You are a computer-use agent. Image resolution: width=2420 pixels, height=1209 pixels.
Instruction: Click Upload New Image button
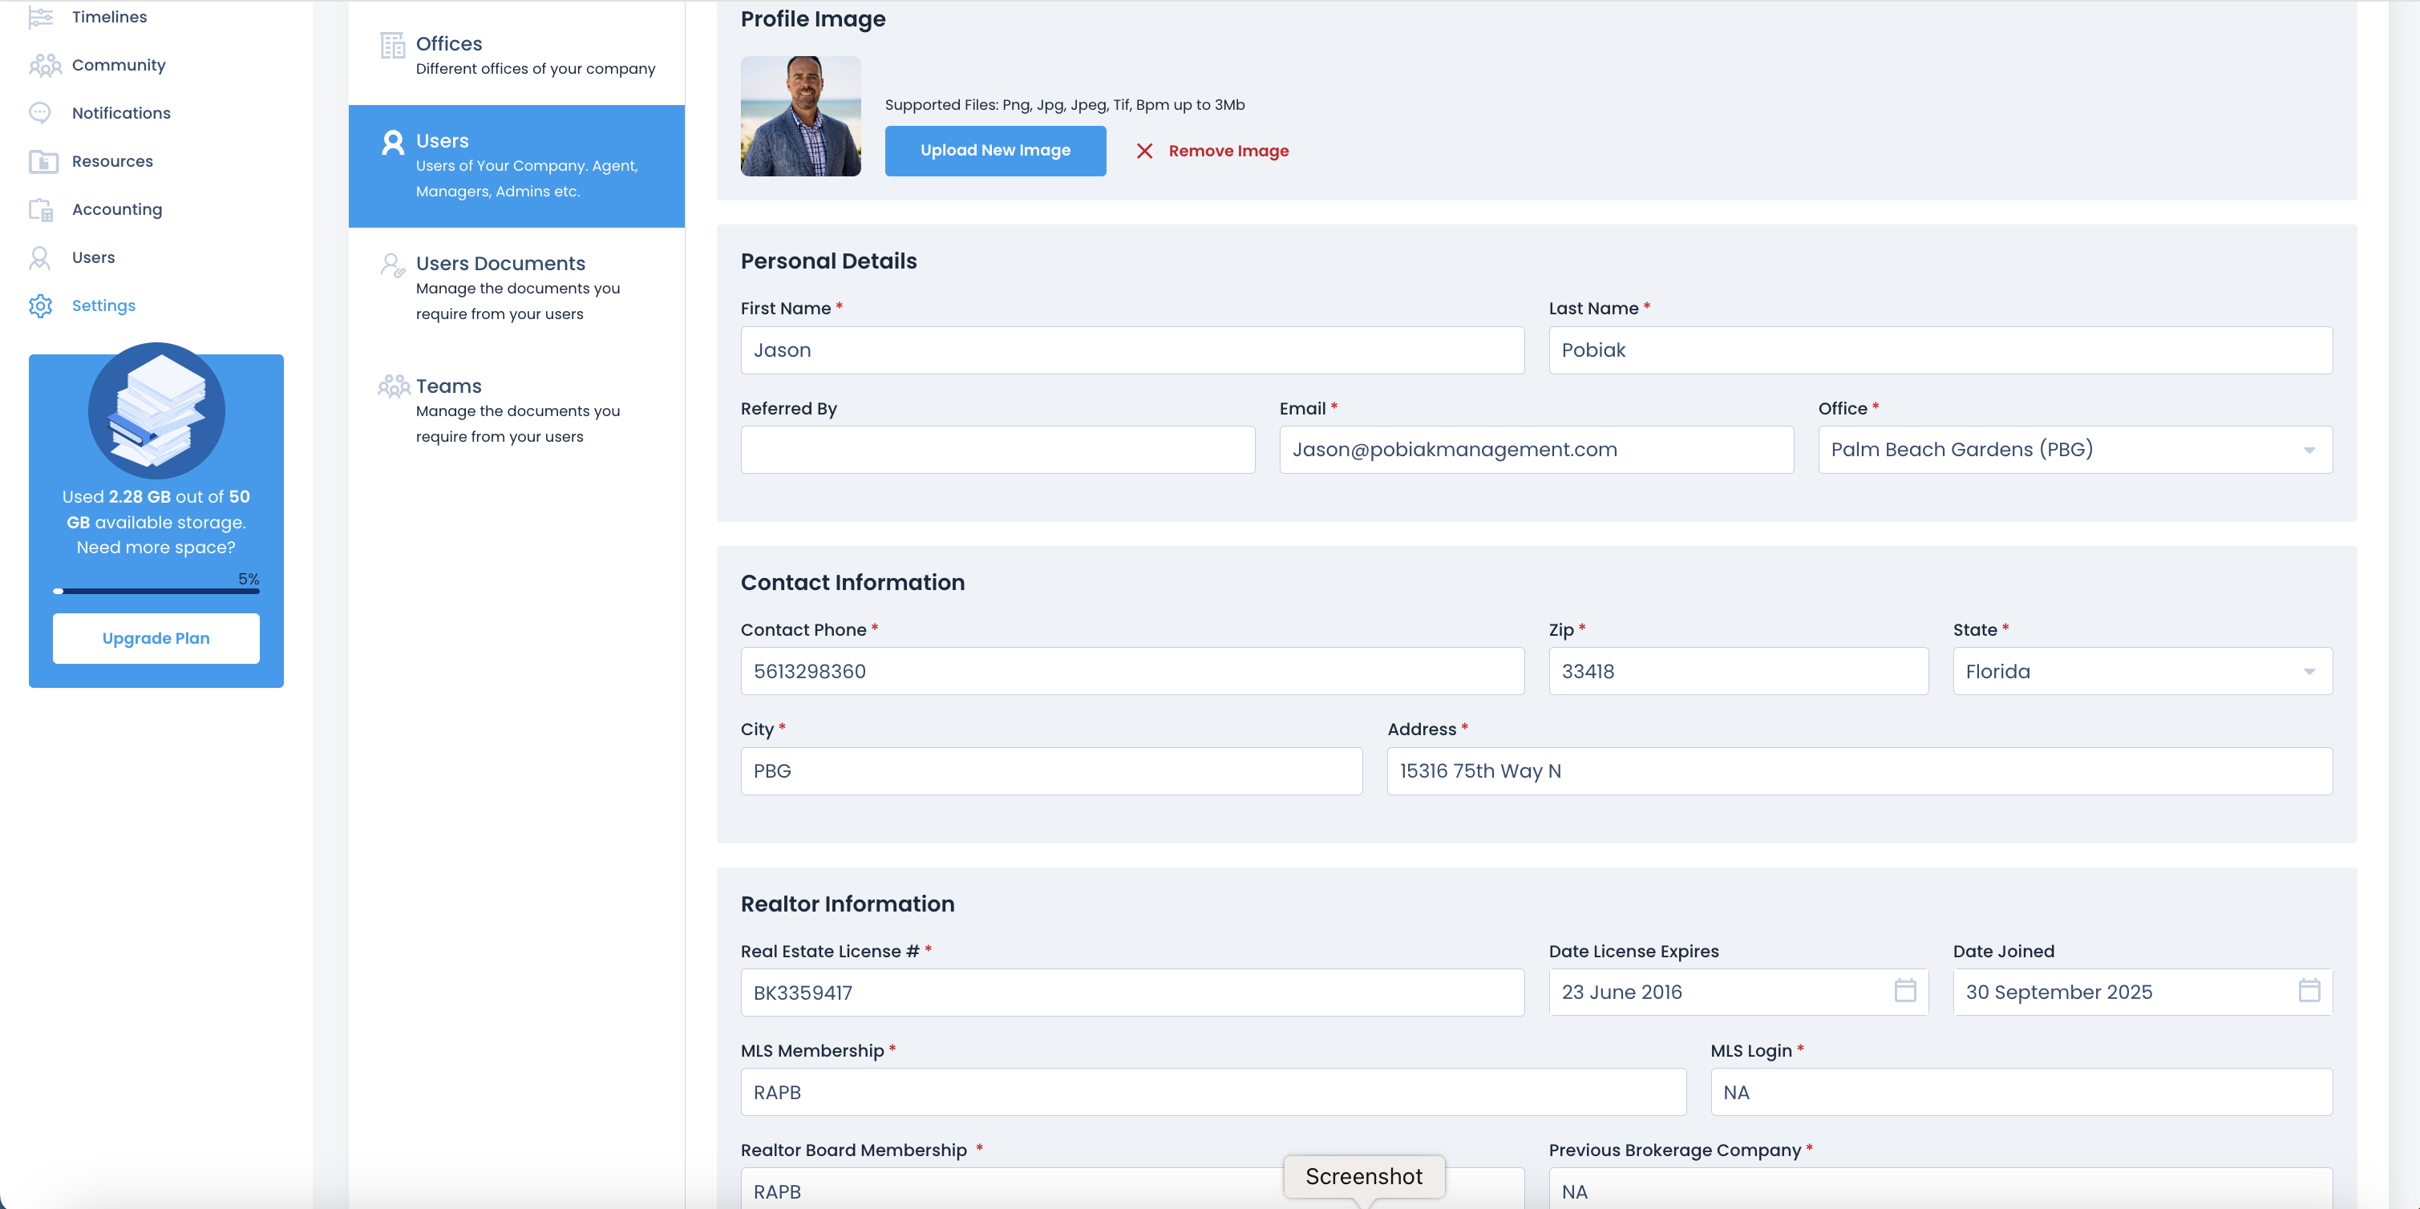coord(995,150)
